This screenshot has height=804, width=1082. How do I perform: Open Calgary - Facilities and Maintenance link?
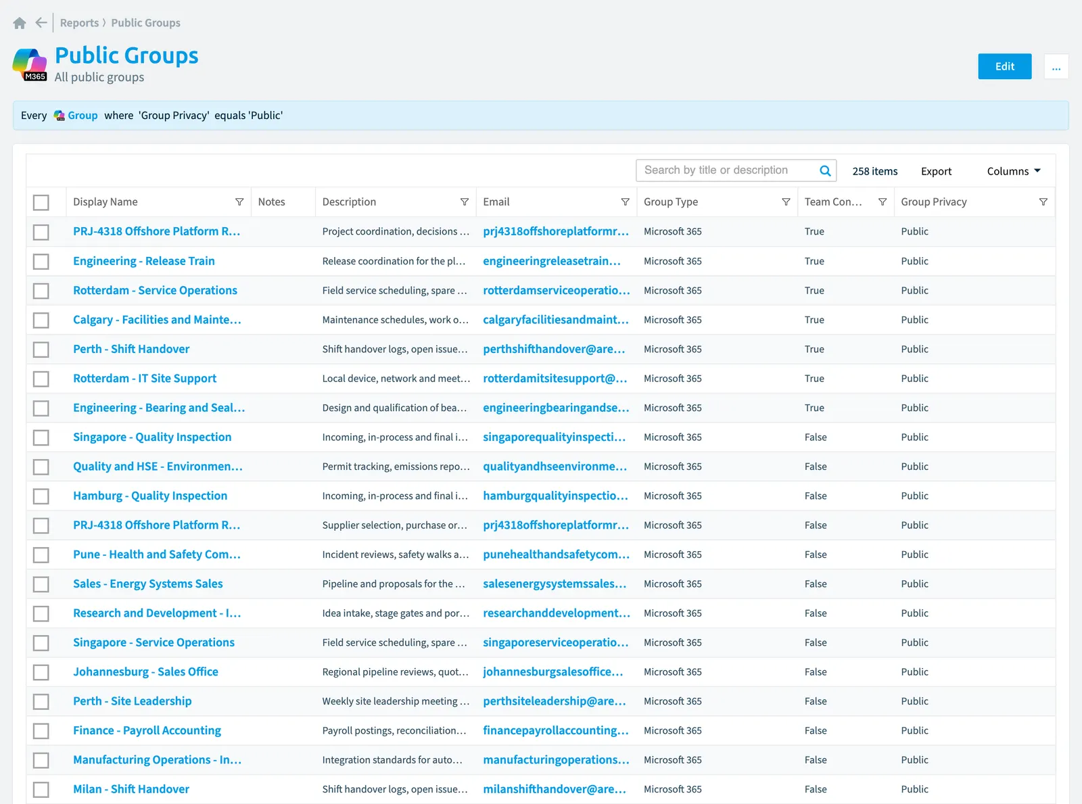(157, 320)
